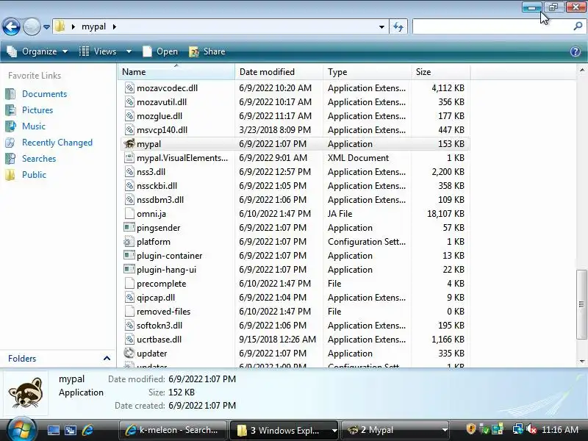588x441 pixels.
Task: Open the Help question mark icon
Action: (576, 51)
